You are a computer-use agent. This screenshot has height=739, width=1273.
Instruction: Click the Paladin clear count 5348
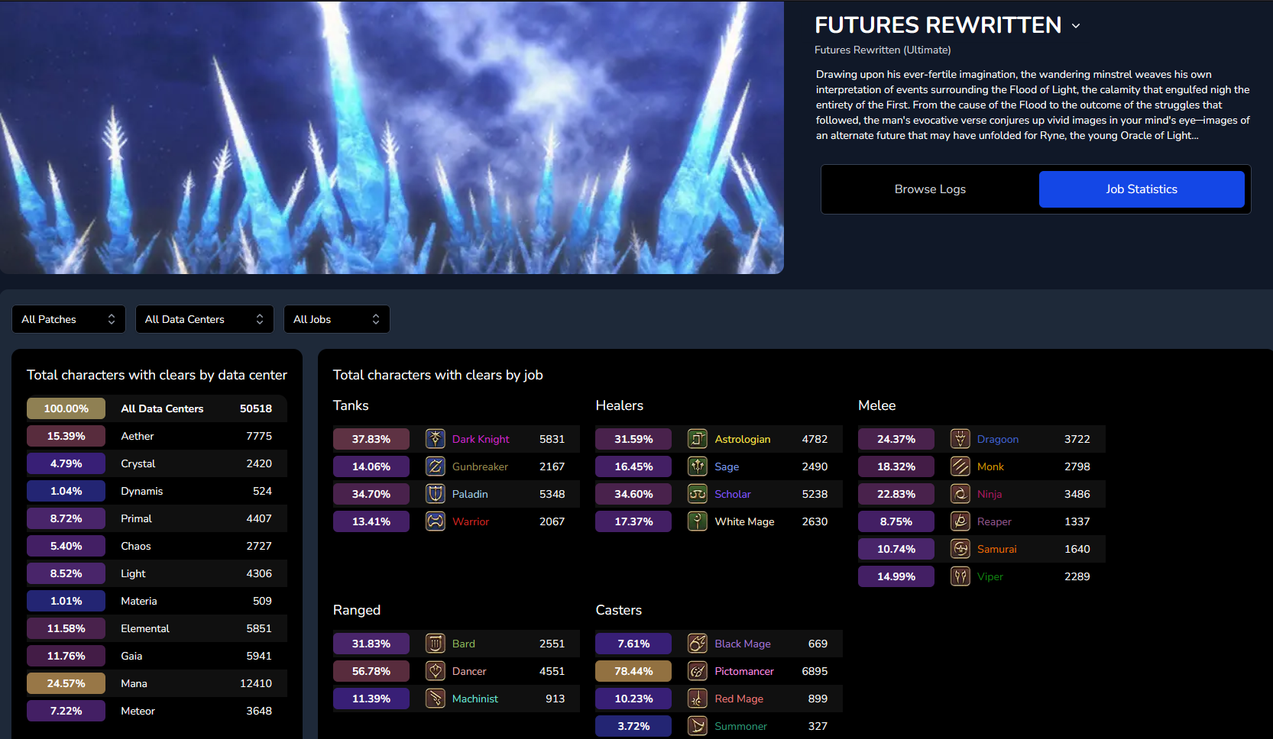point(552,494)
